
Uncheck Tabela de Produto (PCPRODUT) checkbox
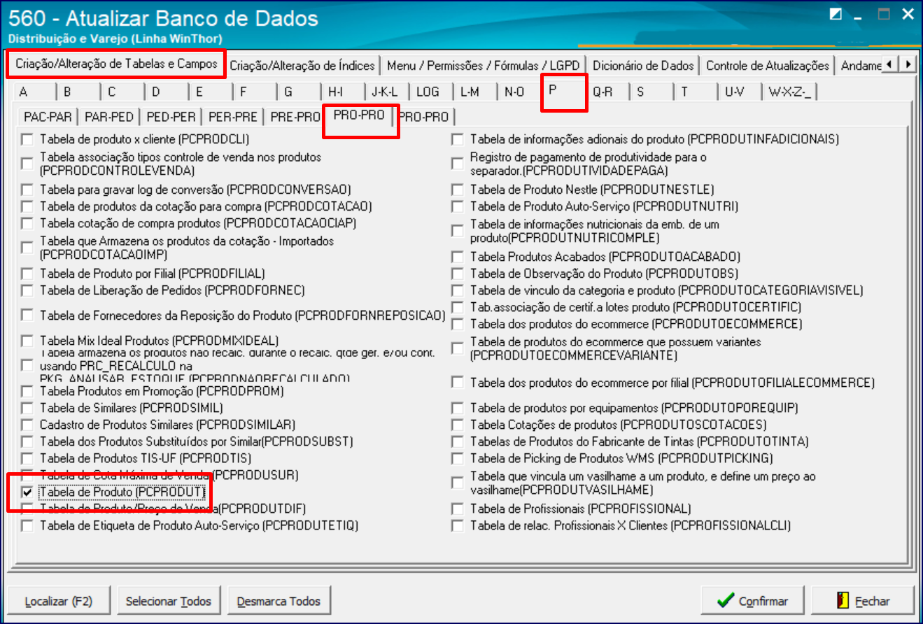(x=27, y=492)
